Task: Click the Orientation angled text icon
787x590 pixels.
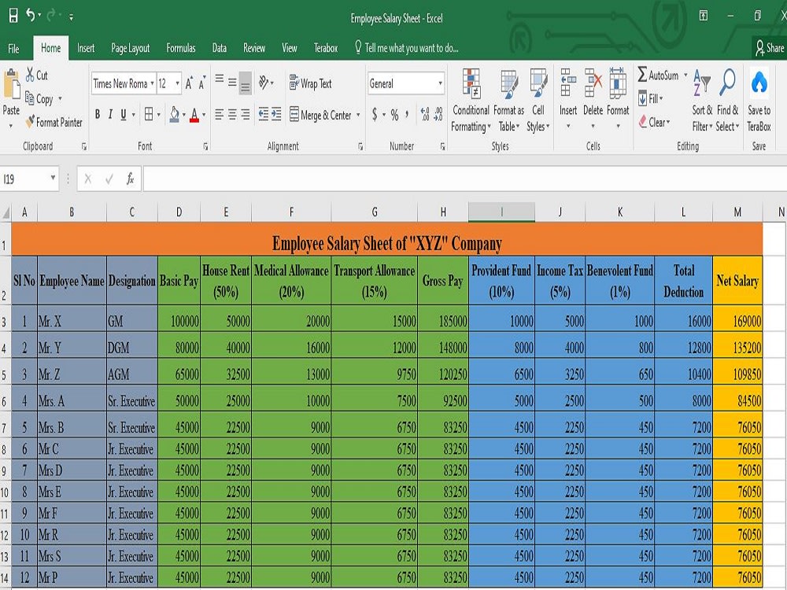Action: pos(264,82)
